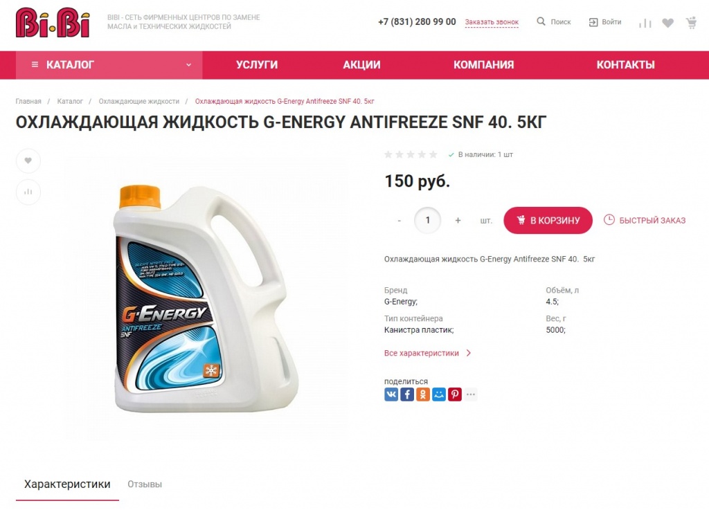The image size is (709, 510).
Task: Click the quantity input field
Action: (x=427, y=221)
